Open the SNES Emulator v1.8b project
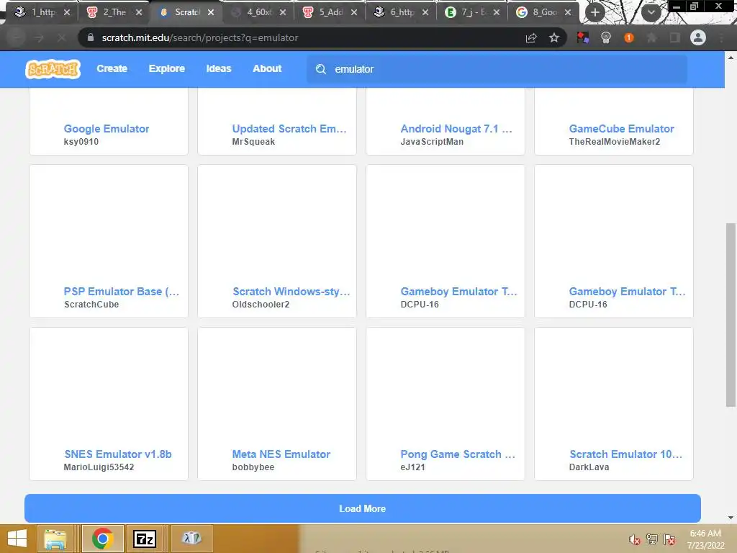 117,454
